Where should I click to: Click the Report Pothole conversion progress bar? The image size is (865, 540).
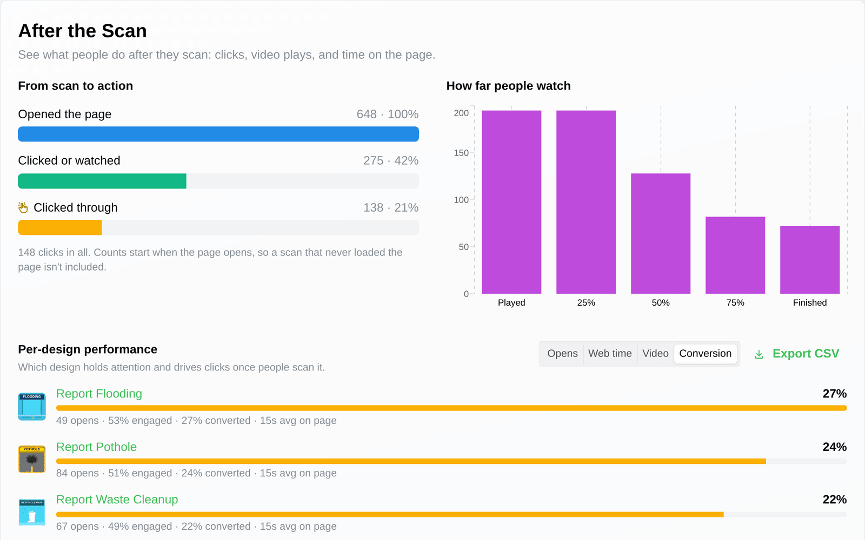451,461
